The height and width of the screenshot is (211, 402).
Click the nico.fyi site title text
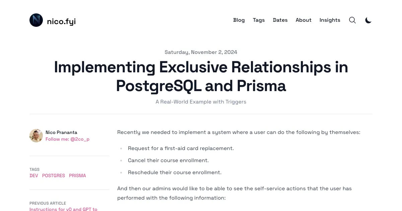tap(61, 21)
